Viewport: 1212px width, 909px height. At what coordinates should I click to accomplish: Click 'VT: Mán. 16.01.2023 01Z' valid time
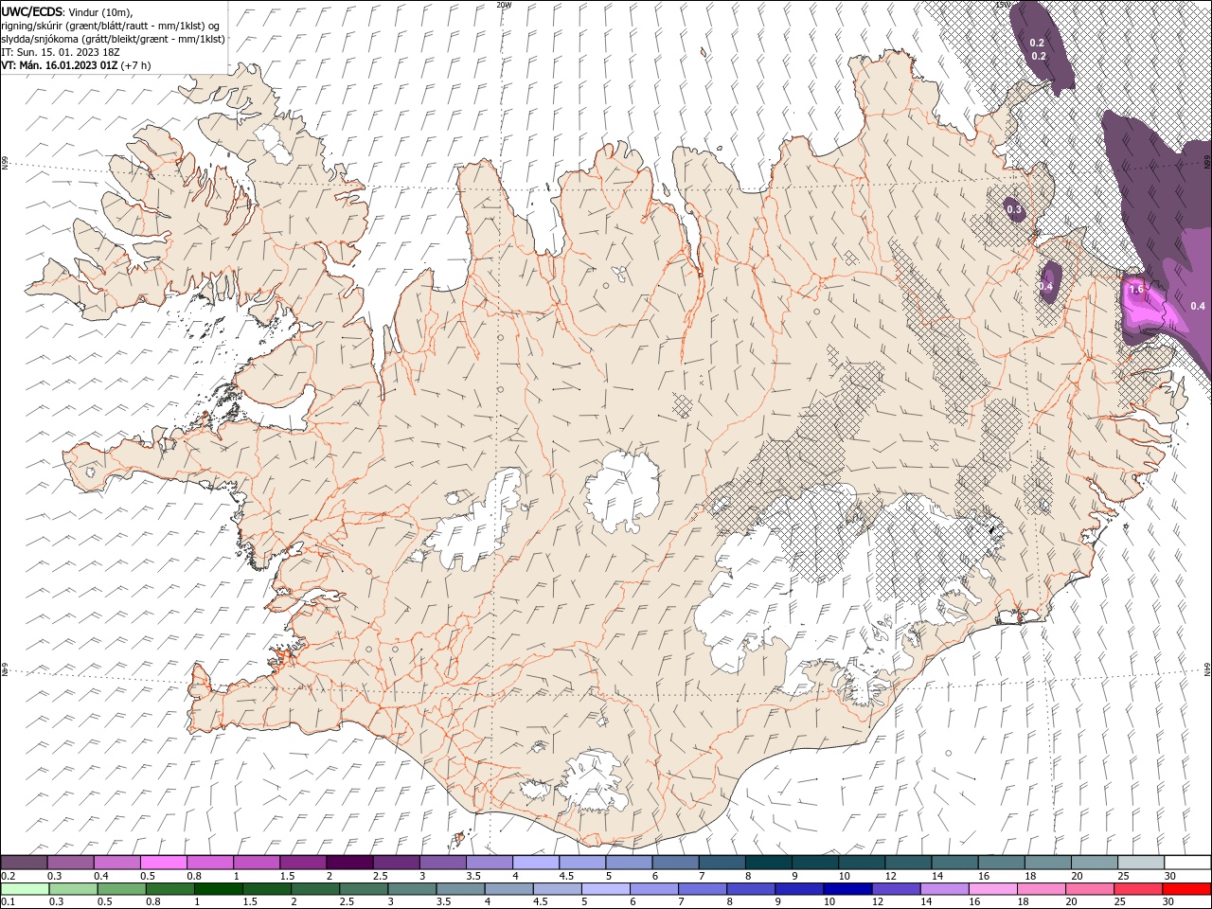[59, 65]
